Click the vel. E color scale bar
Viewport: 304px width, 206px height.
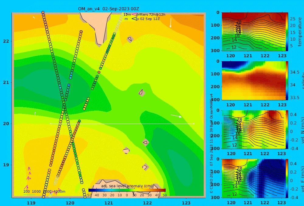click(x=287, y=178)
